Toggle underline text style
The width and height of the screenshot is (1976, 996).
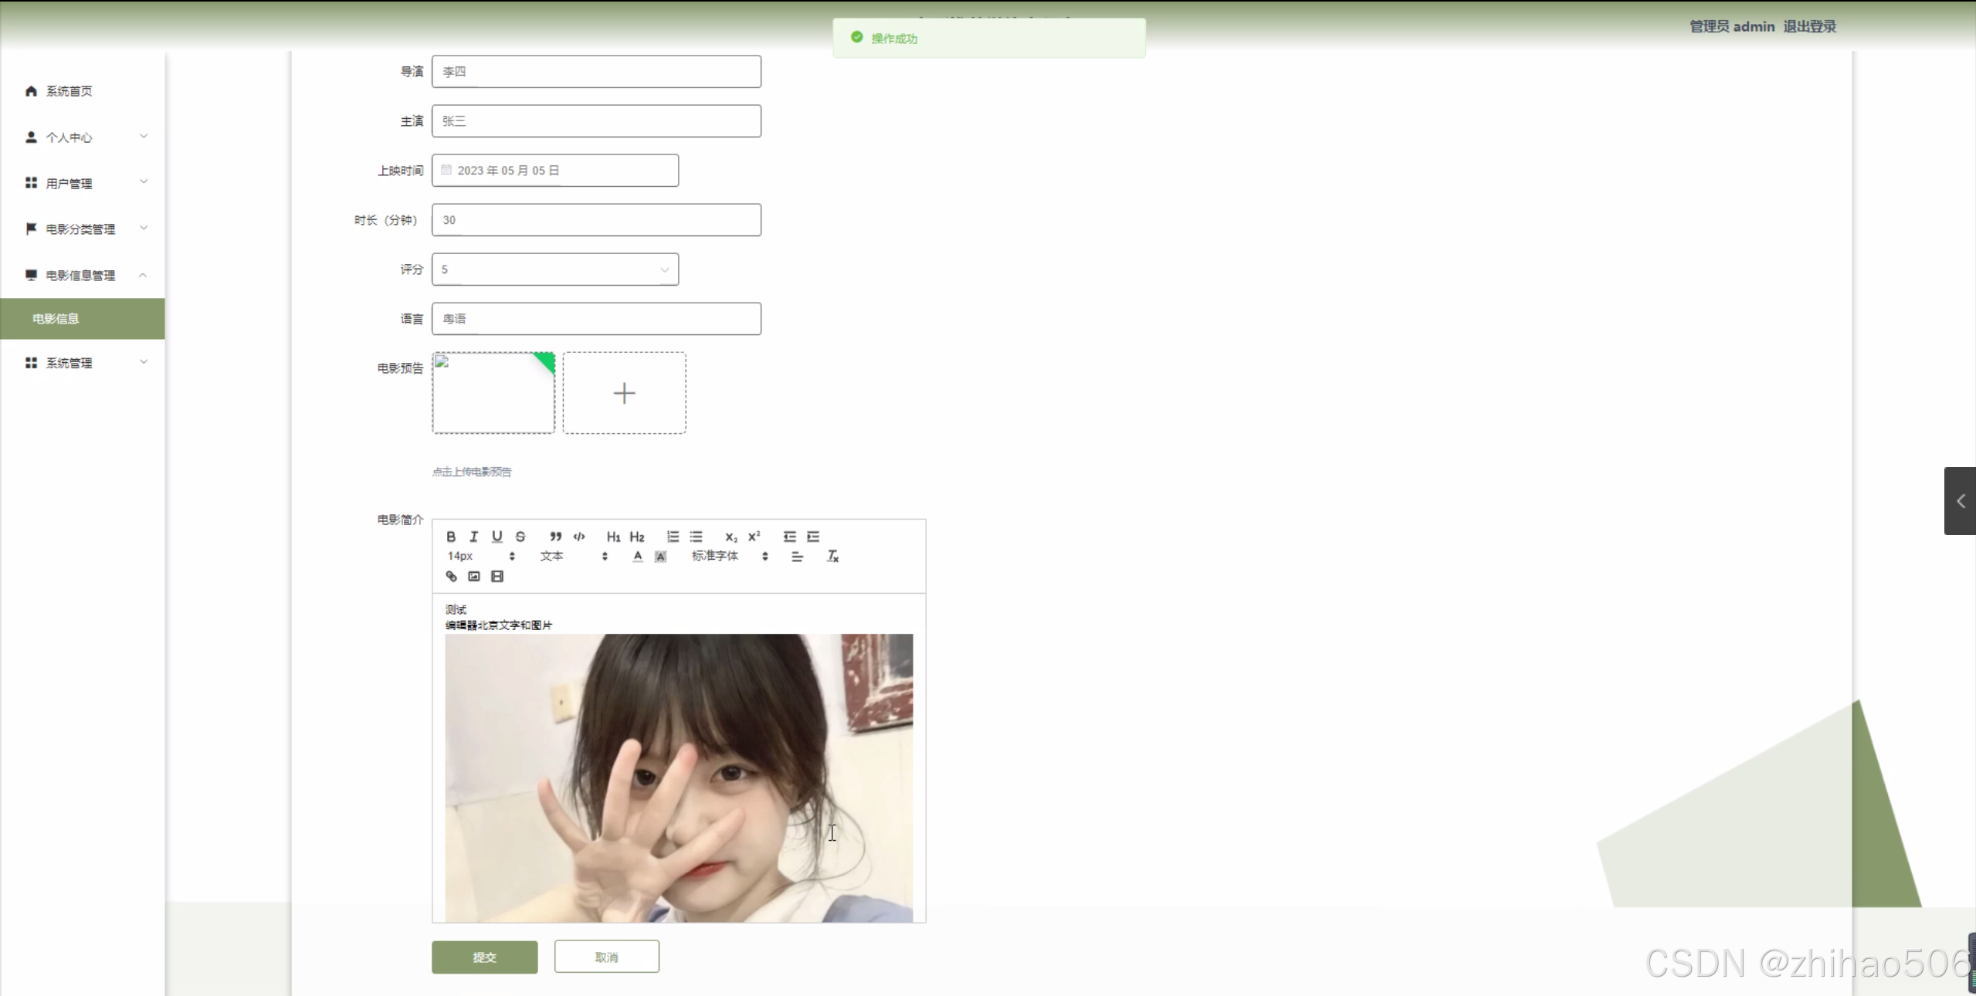497,537
